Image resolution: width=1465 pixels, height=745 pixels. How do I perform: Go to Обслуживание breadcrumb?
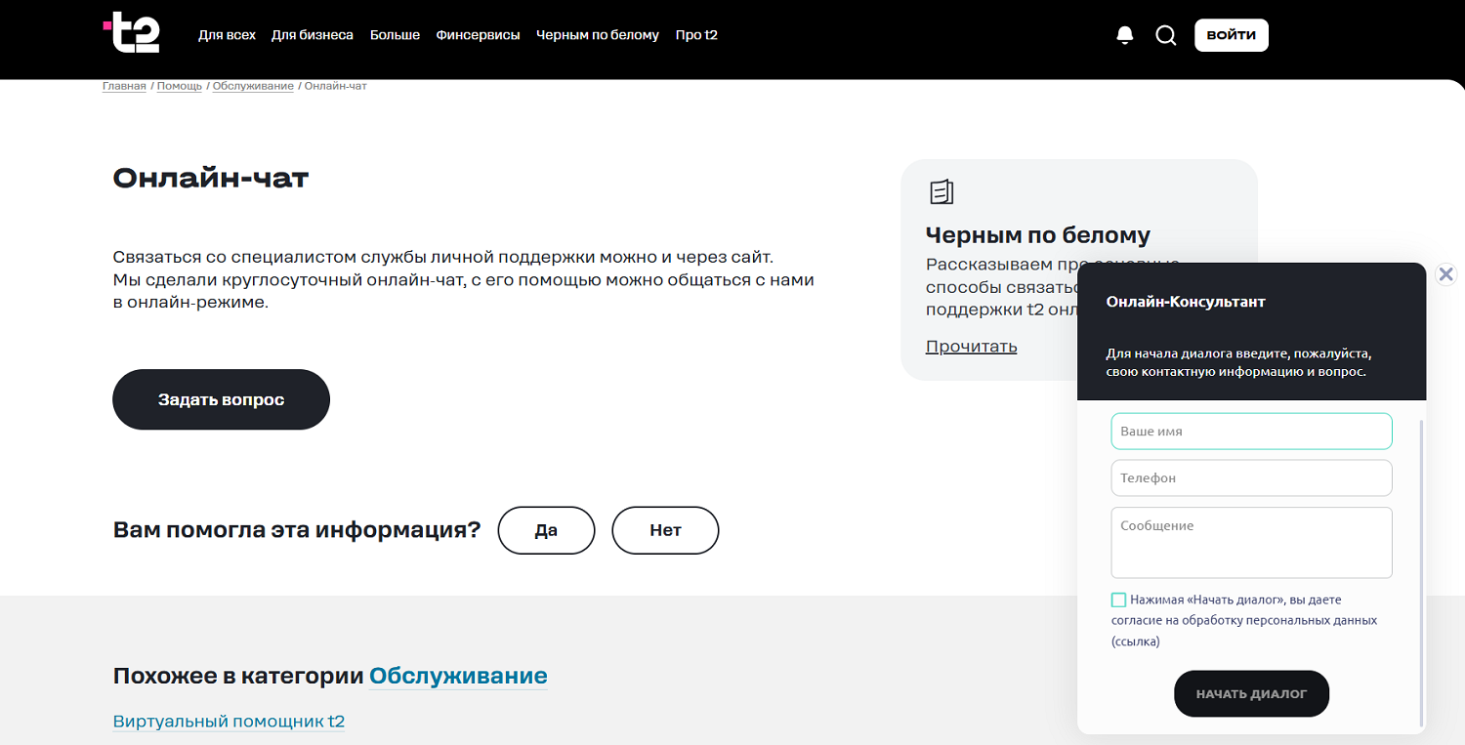pos(253,86)
